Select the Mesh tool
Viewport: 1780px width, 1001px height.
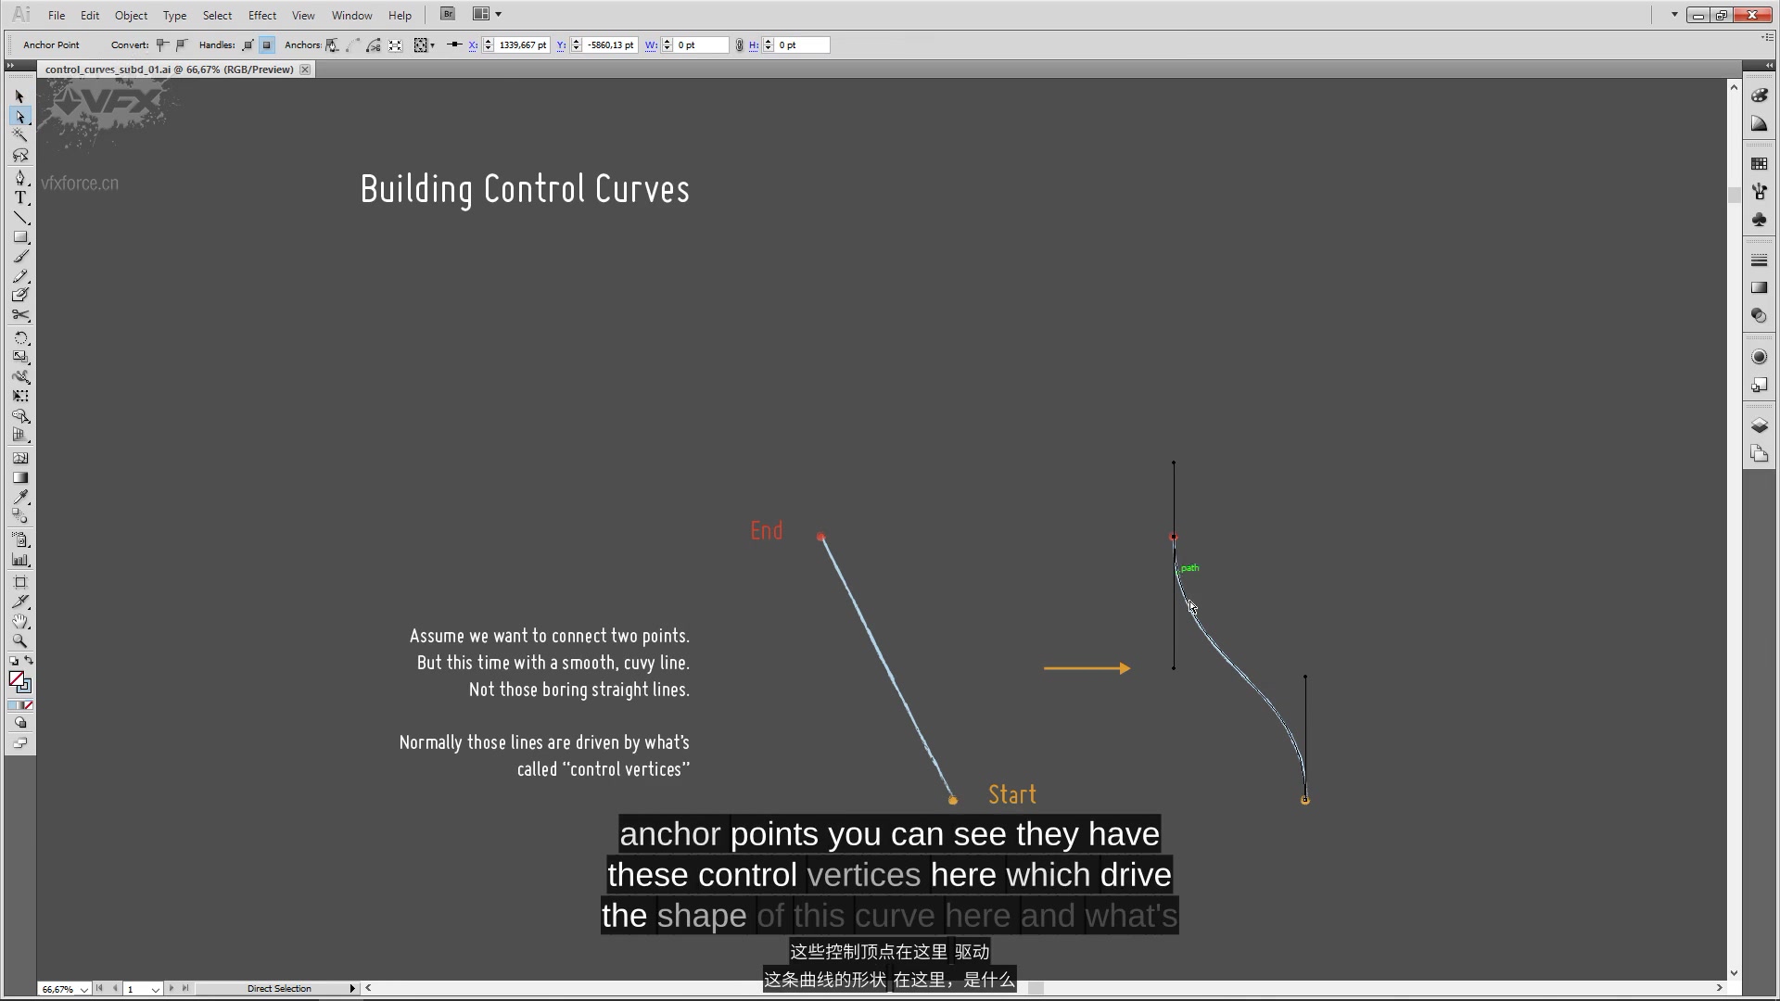[x=19, y=458]
